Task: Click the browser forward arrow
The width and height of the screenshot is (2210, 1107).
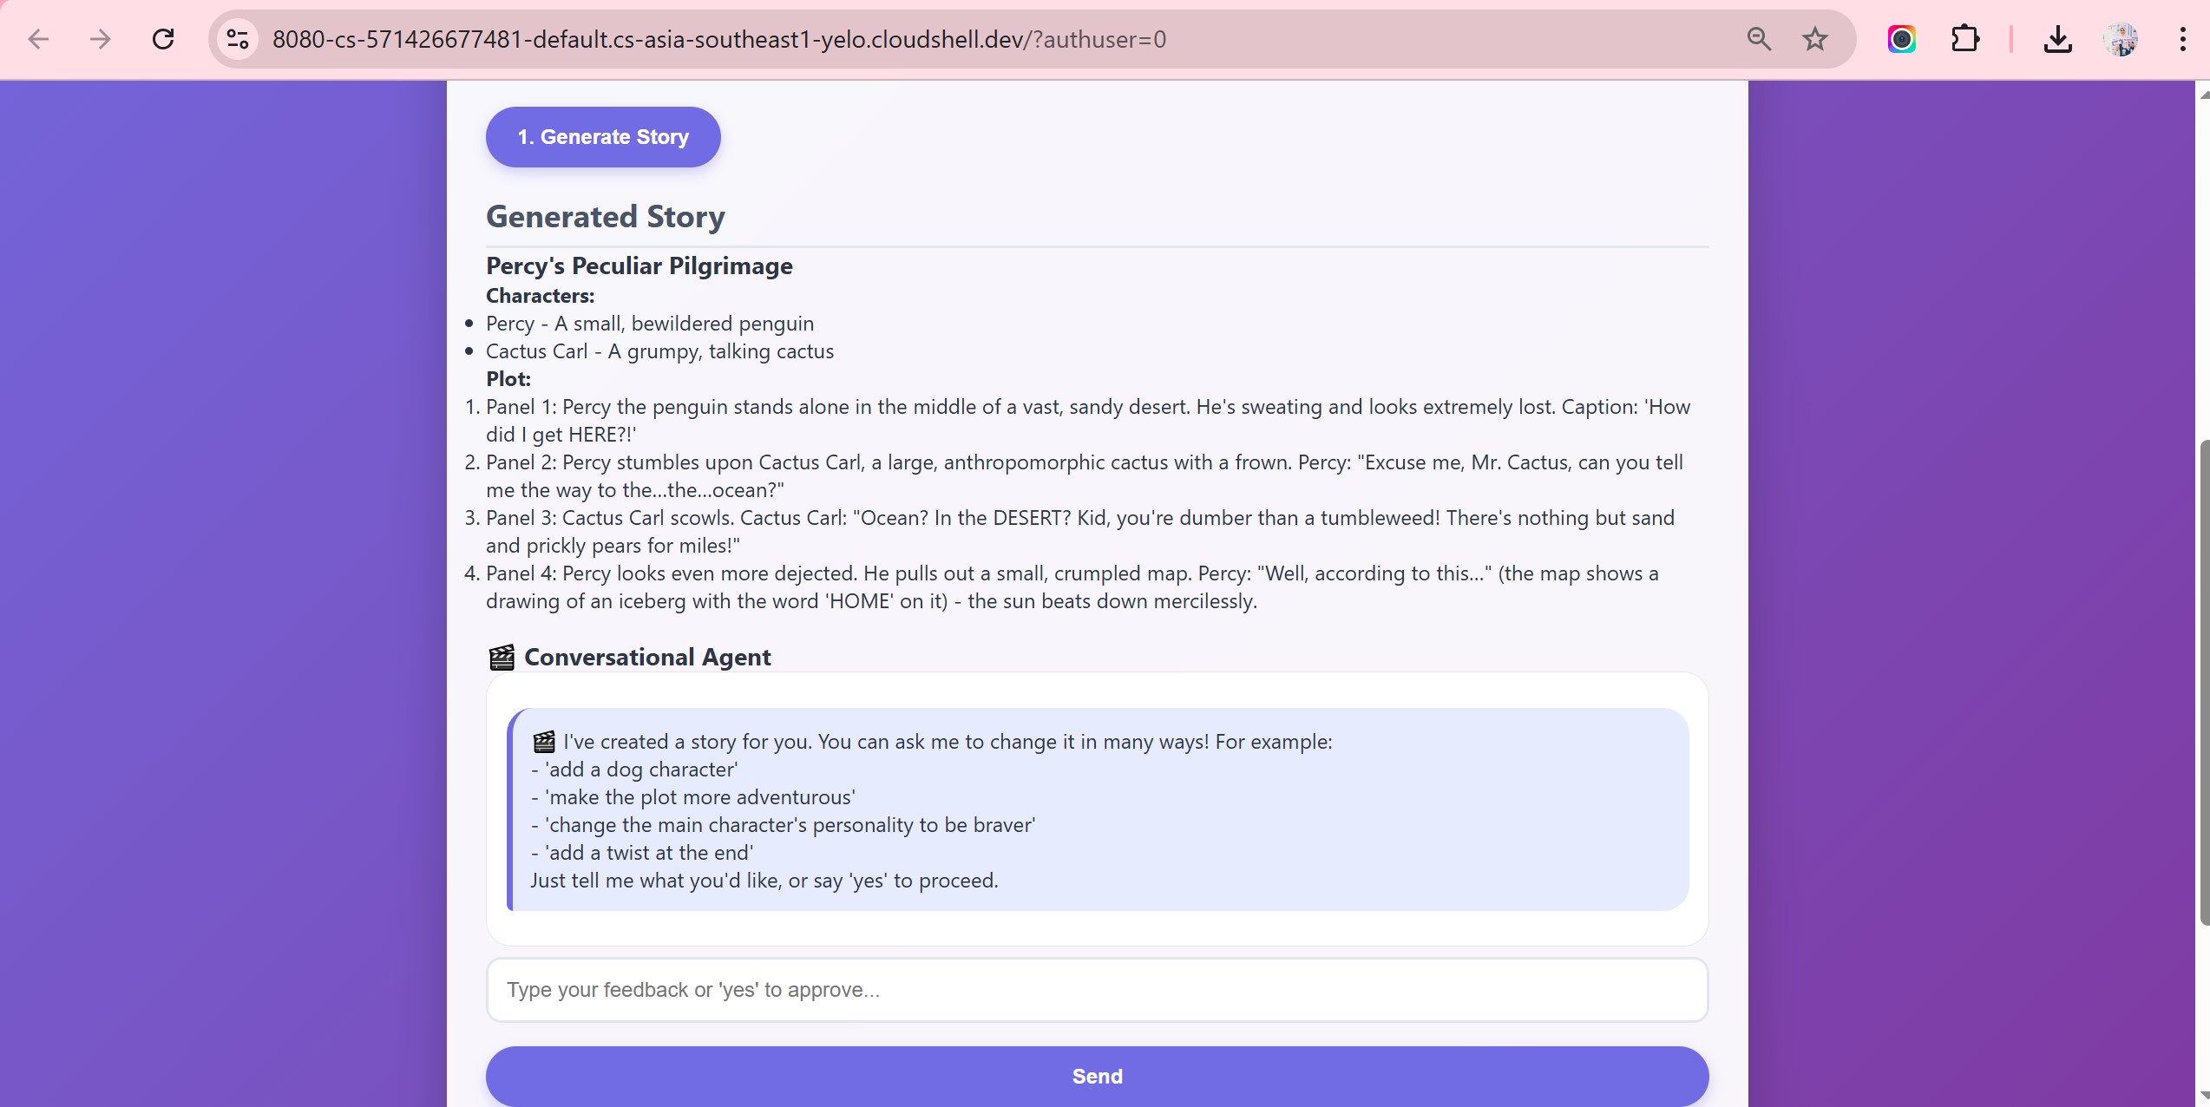Action: pos(101,39)
